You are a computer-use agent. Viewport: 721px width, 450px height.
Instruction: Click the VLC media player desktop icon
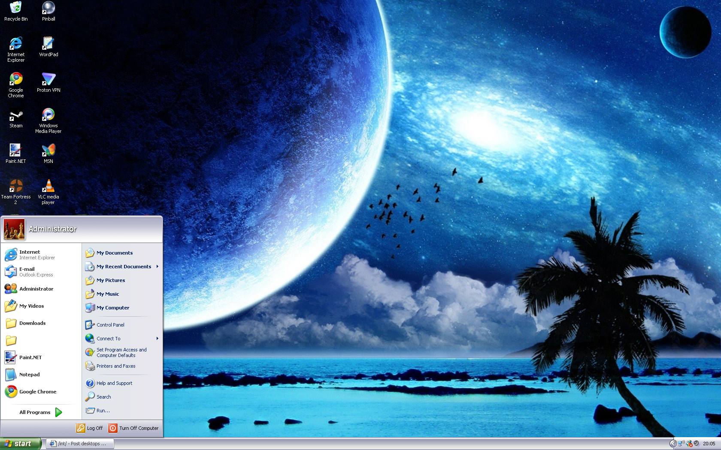(48, 192)
